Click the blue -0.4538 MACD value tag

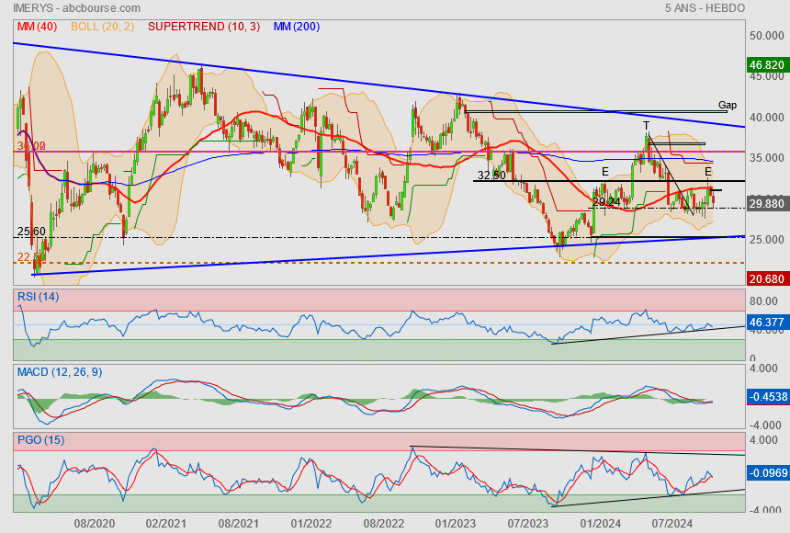click(767, 397)
